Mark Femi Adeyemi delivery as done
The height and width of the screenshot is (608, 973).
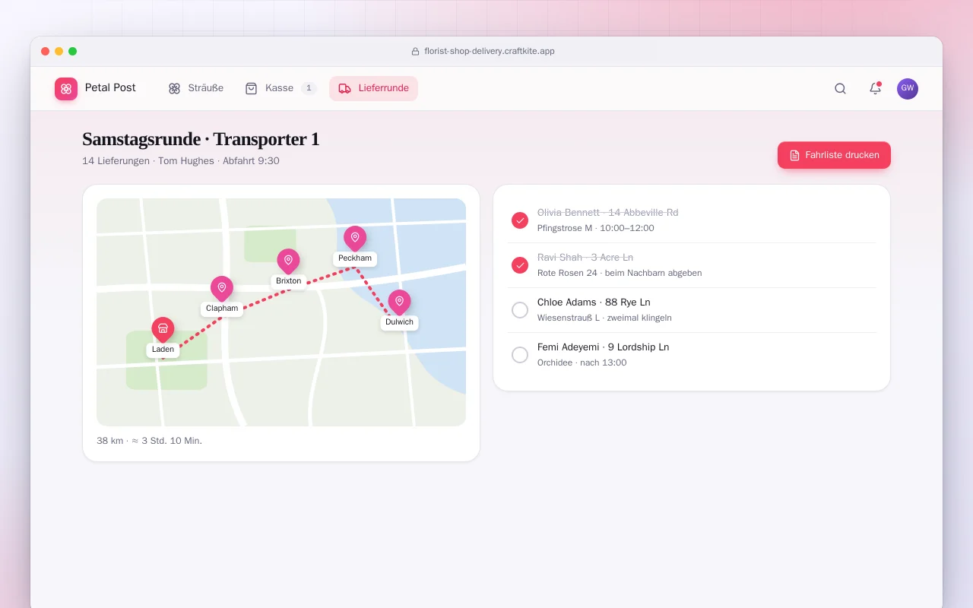[x=520, y=355]
